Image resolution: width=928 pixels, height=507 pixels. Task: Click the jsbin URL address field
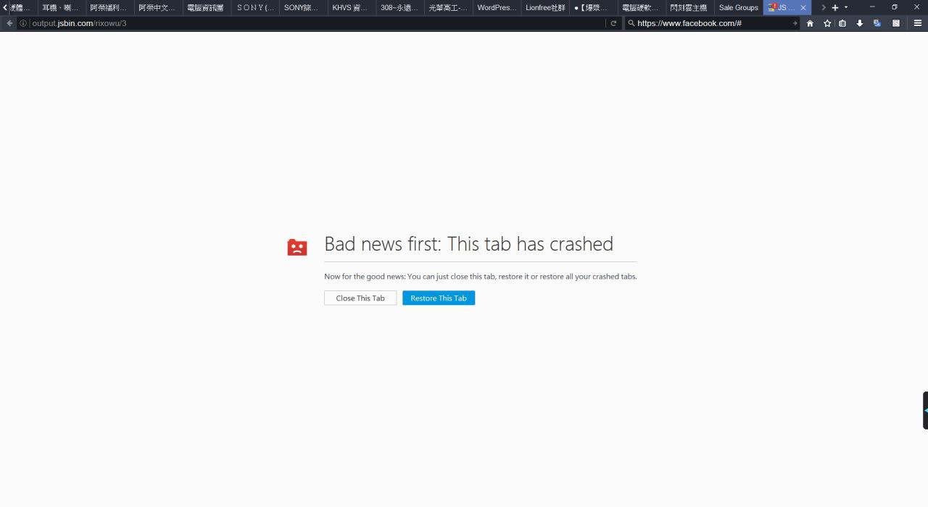(x=312, y=23)
